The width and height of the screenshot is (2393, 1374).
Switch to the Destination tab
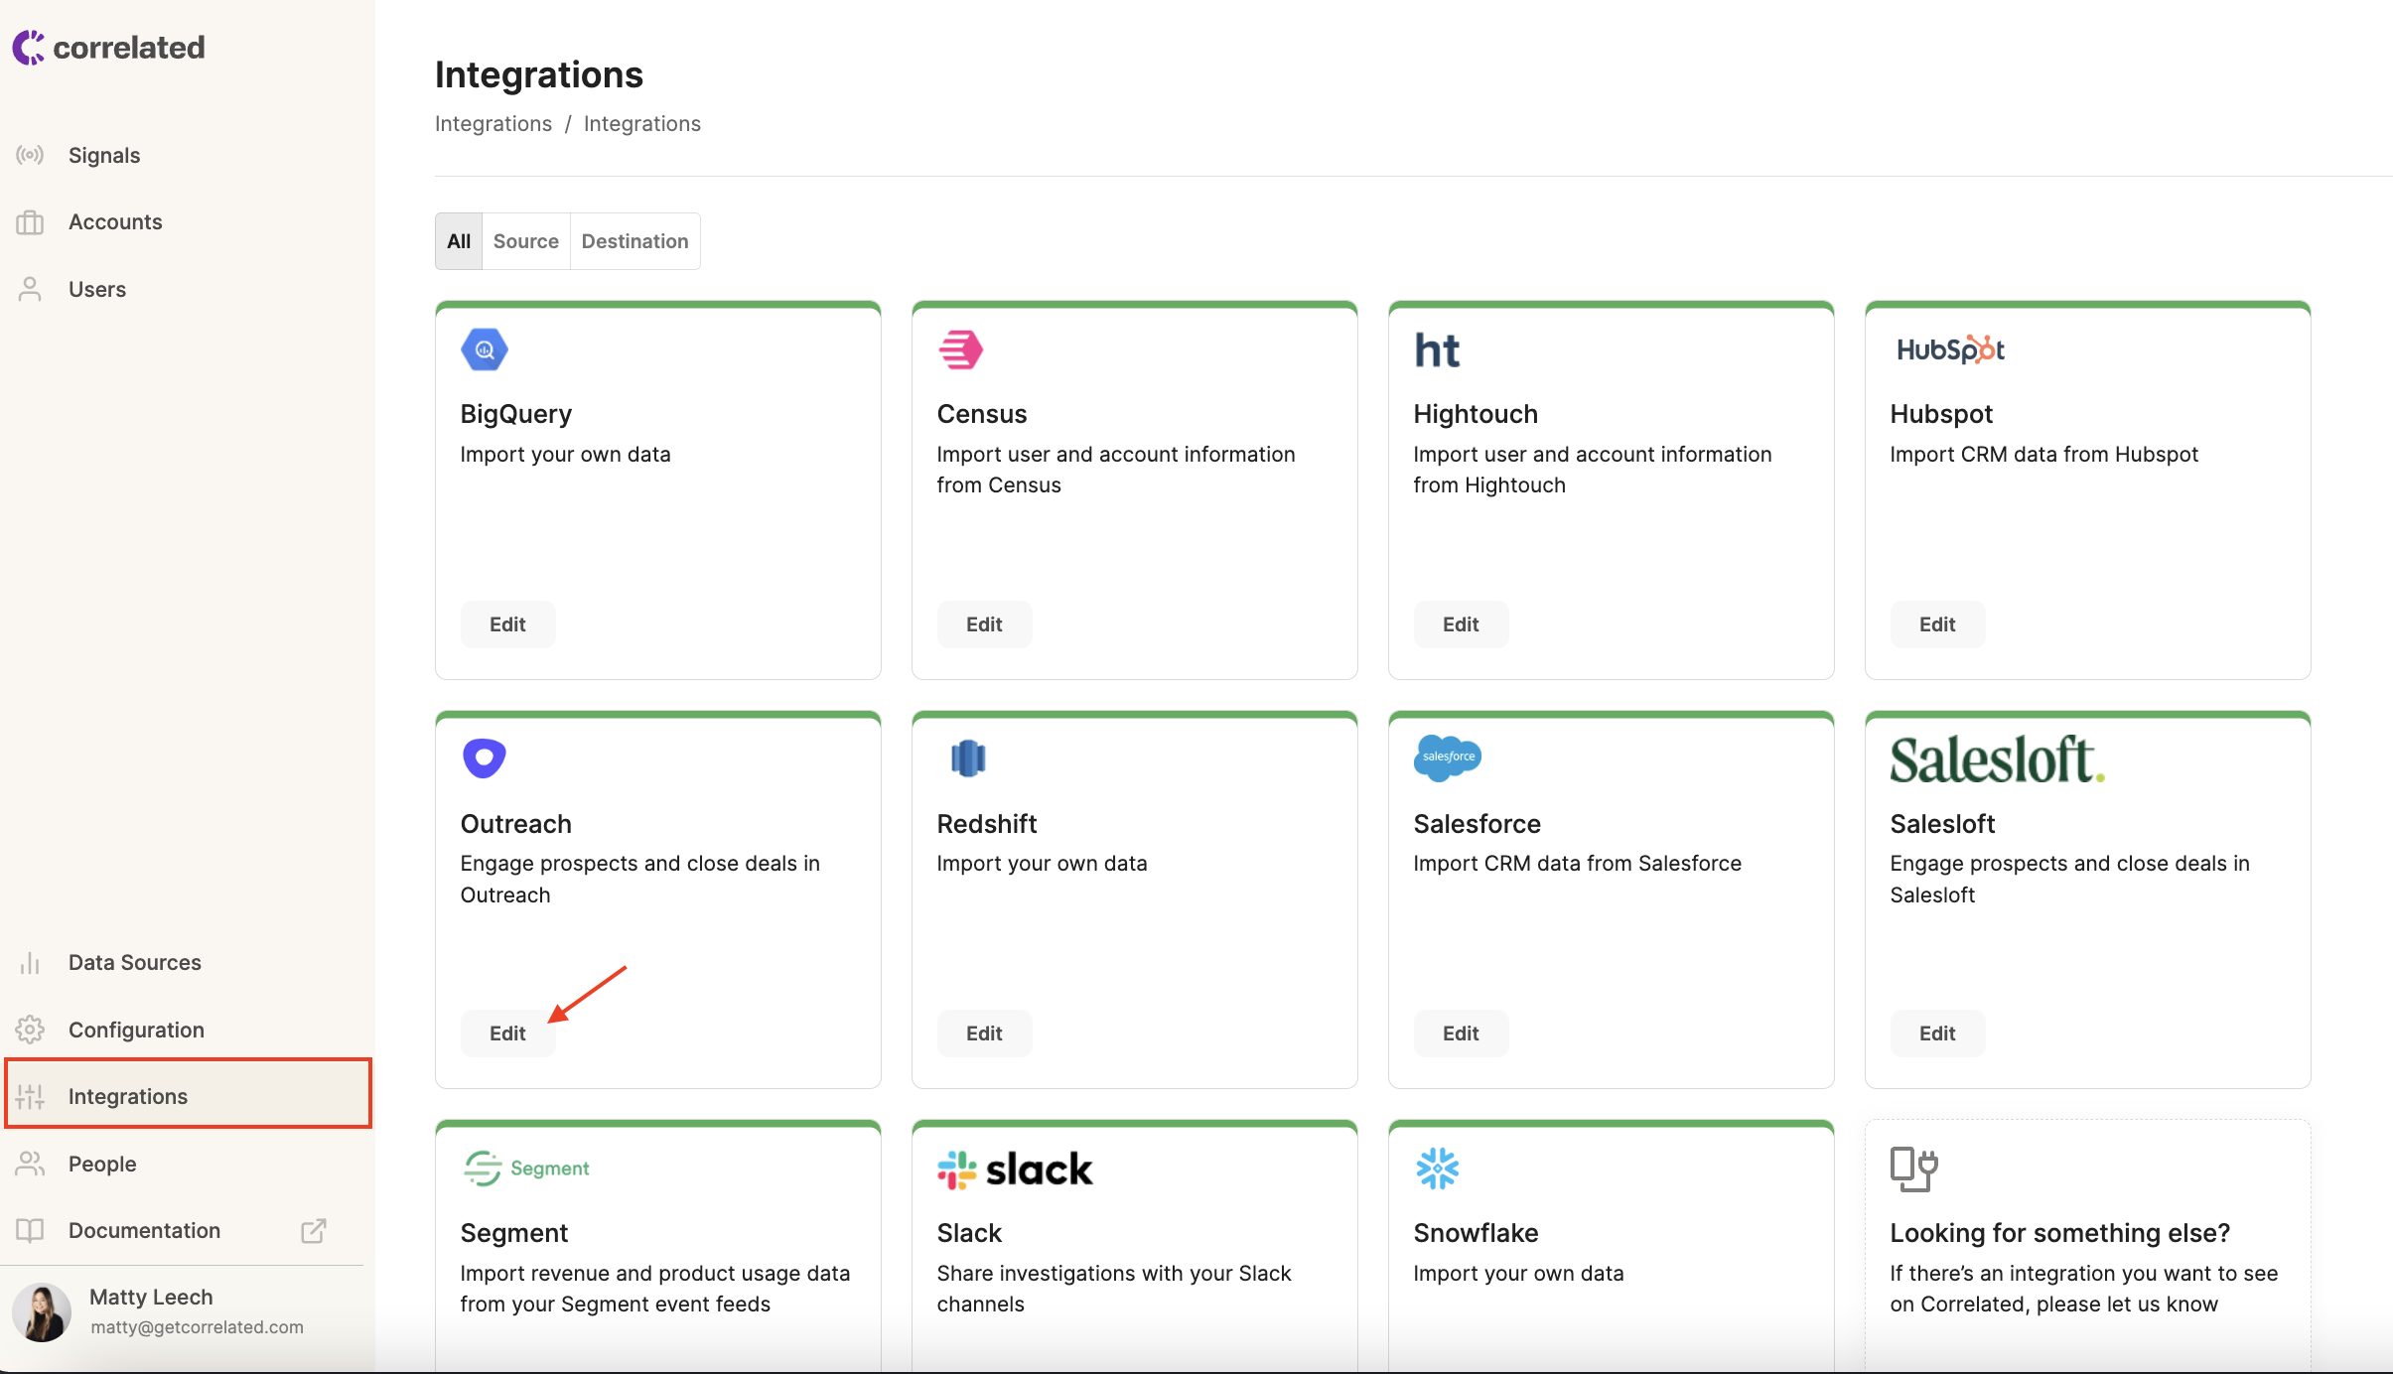tap(635, 241)
